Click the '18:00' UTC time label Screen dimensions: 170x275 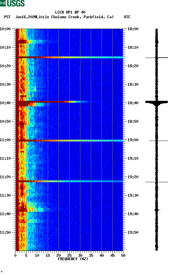[133, 29]
